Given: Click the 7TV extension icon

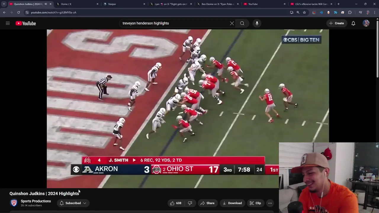Looking at the screenshot, I should point(335,12).
